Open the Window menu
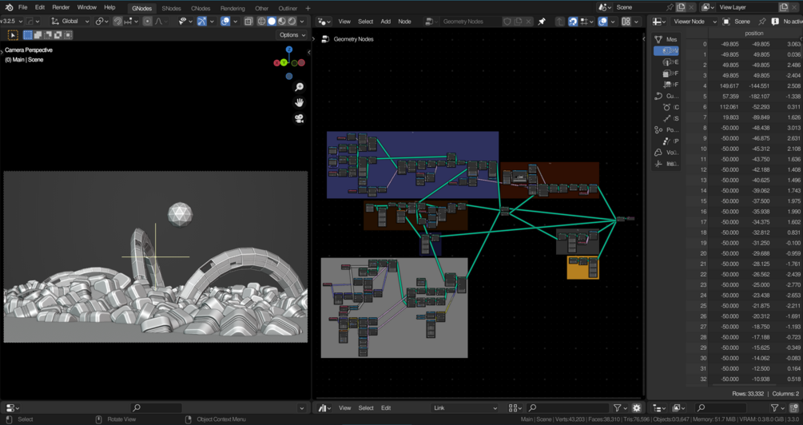 (x=86, y=8)
